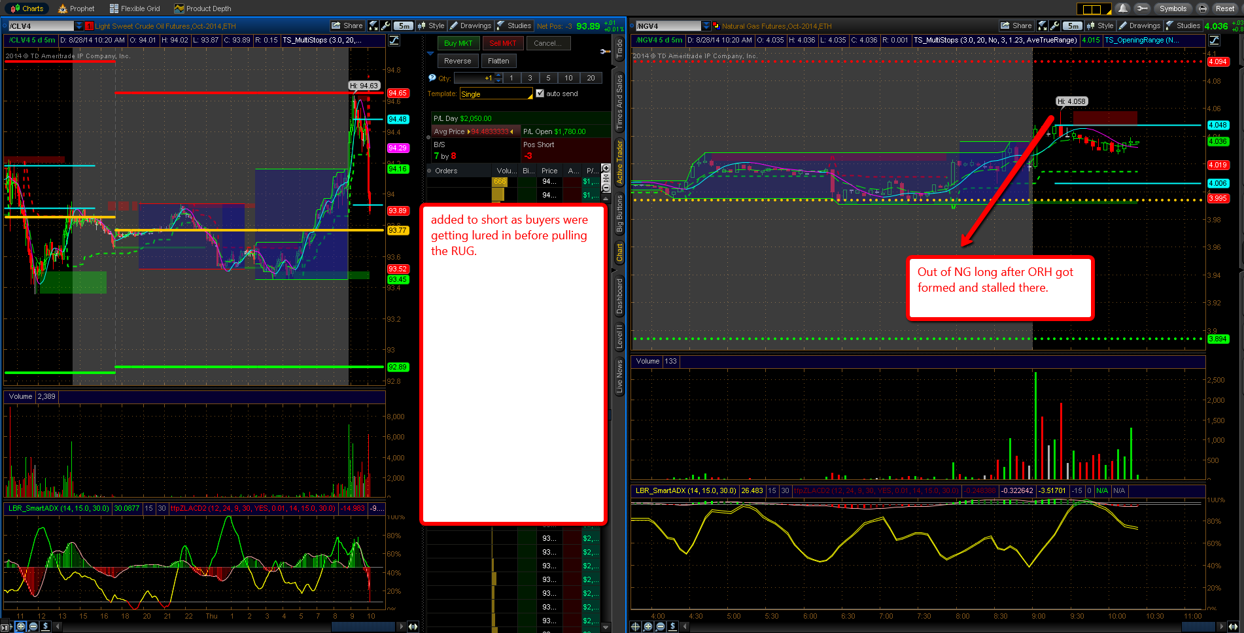Click the Buy MKT button
Image resolution: width=1244 pixels, height=633 pixels.
pos(458,43)
